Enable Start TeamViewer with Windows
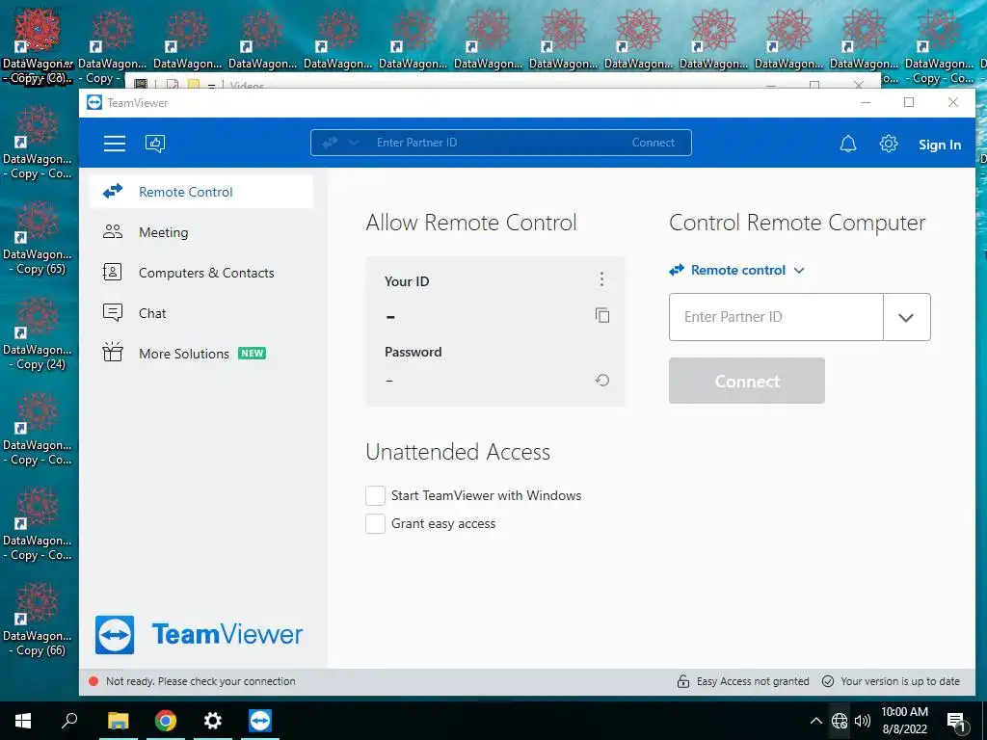 (x=375, y=495)
